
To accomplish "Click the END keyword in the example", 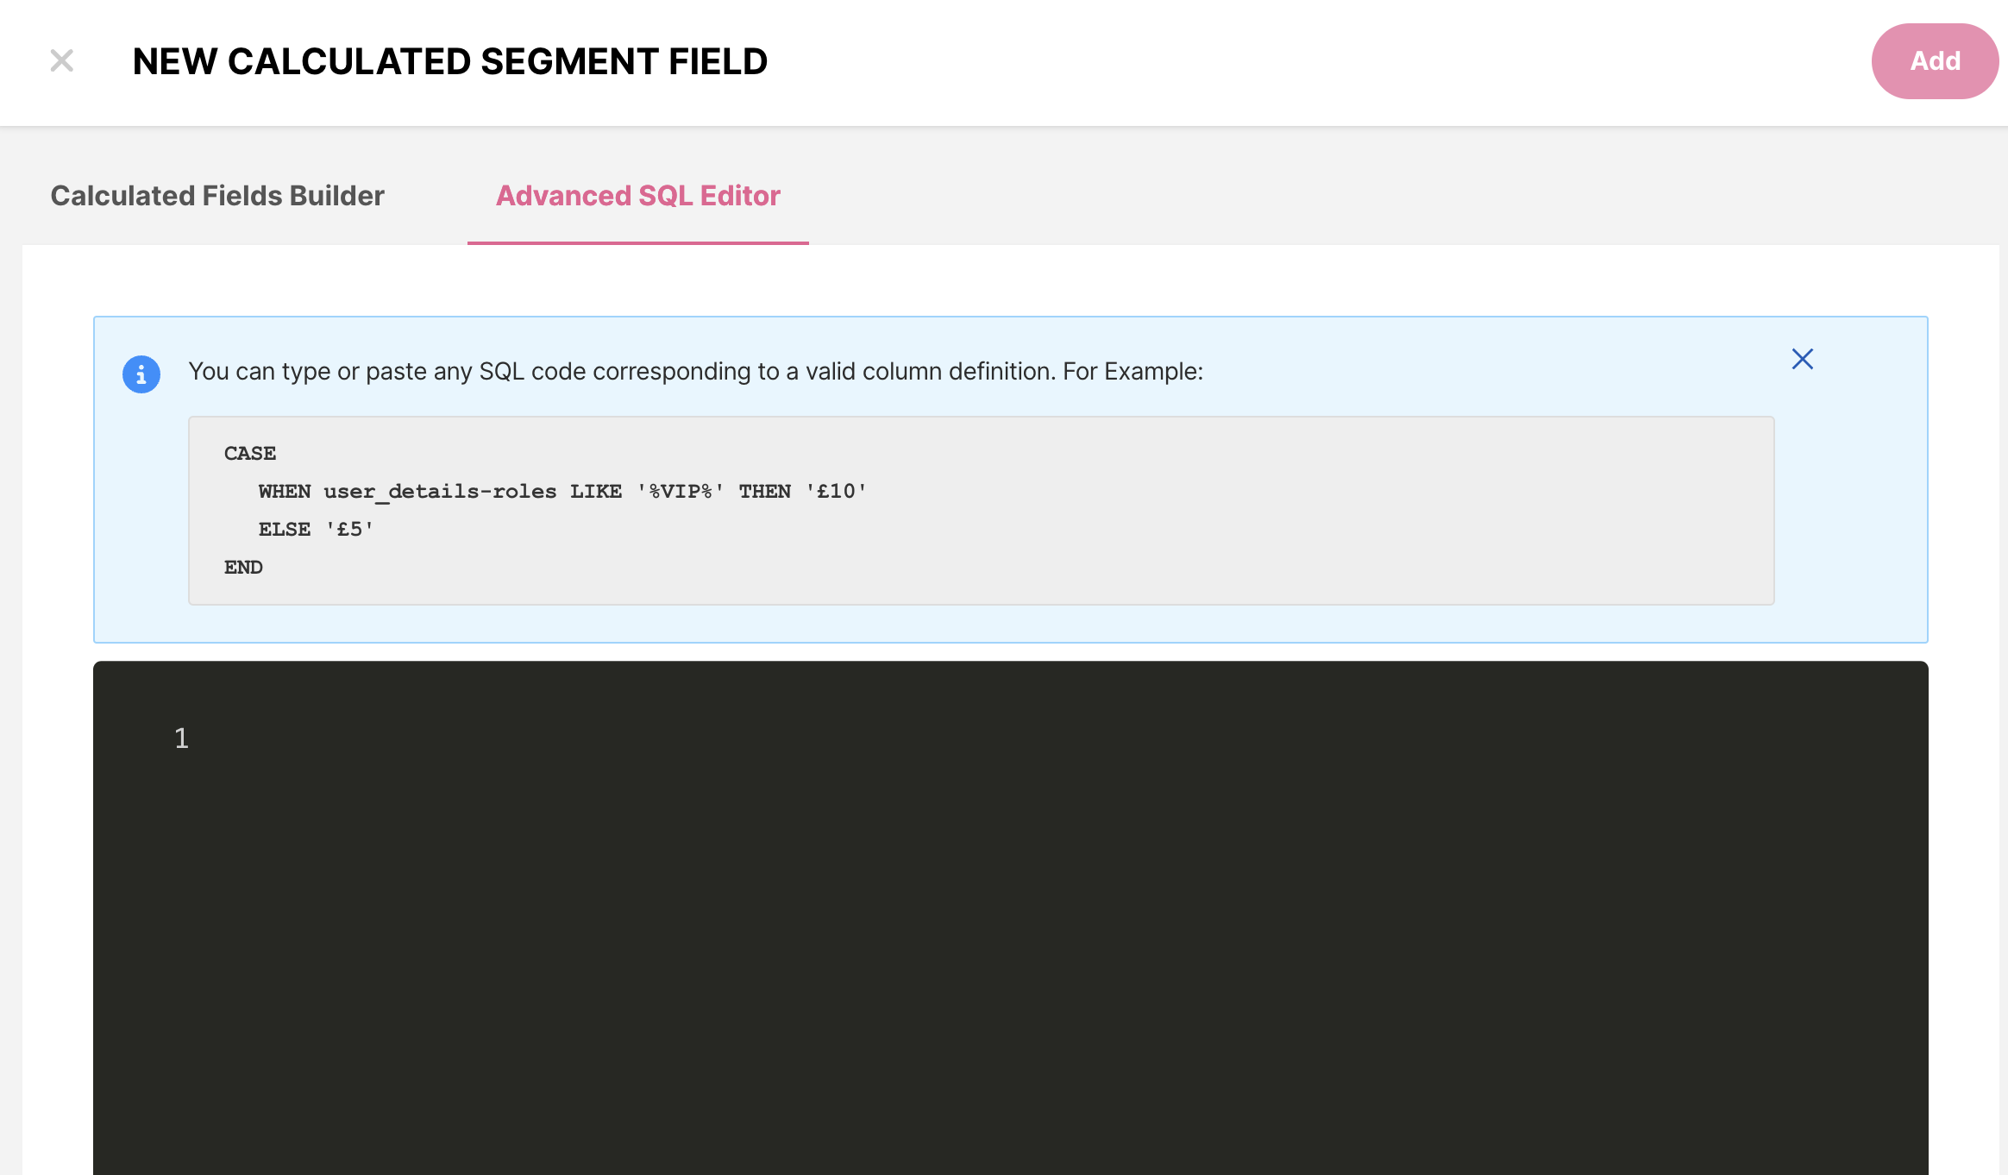I will pos(243,568).
